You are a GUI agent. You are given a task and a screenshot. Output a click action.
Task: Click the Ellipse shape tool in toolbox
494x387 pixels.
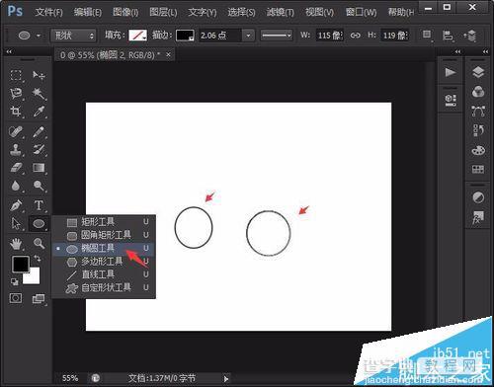pos(39,224)
